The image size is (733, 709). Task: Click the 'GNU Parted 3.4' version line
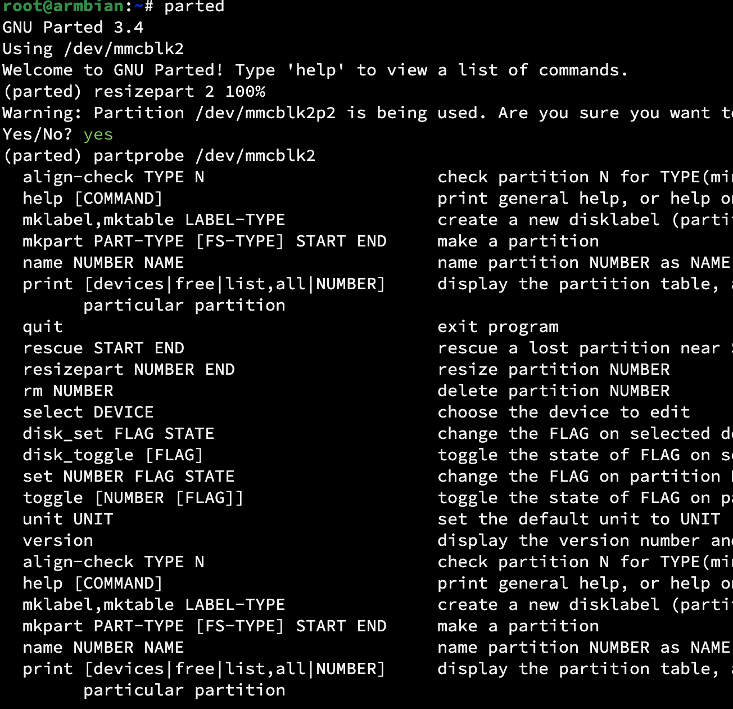click(x=73, y=27)
